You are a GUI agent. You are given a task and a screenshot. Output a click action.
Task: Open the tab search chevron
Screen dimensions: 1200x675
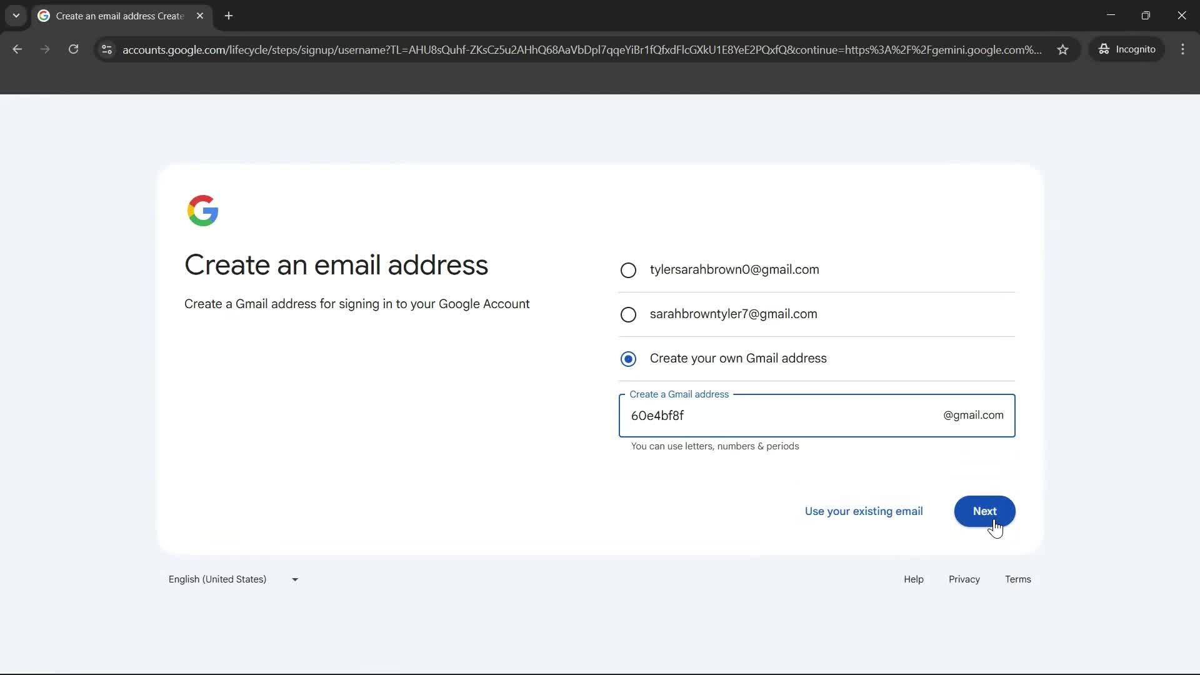[x=16, y=16]
